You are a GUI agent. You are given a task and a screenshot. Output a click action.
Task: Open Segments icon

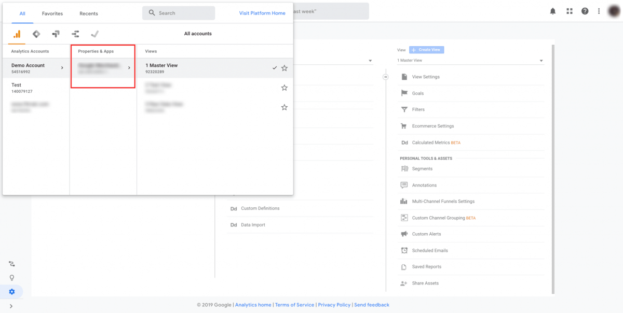(x=404, y=168)
